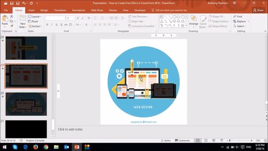The height and width of the screenshot is (151, 268).
Task: Open the Layout dropdown
Action: point(34,17)
